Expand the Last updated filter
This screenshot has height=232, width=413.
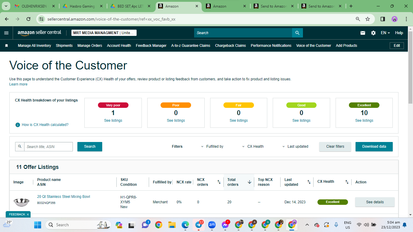point(295,147)
